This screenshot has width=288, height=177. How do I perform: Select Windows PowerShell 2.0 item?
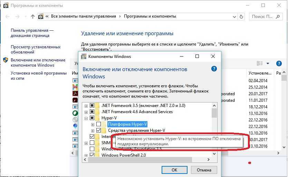click(x=124, y=155)
